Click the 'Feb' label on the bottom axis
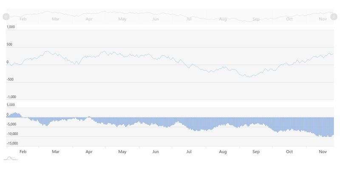340x191 pixels. [23, 152]
